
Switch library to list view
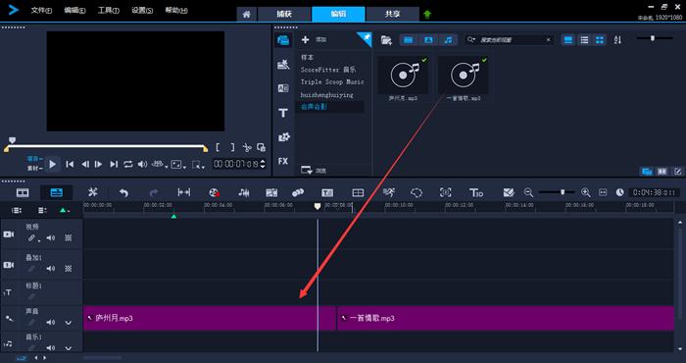584,40
